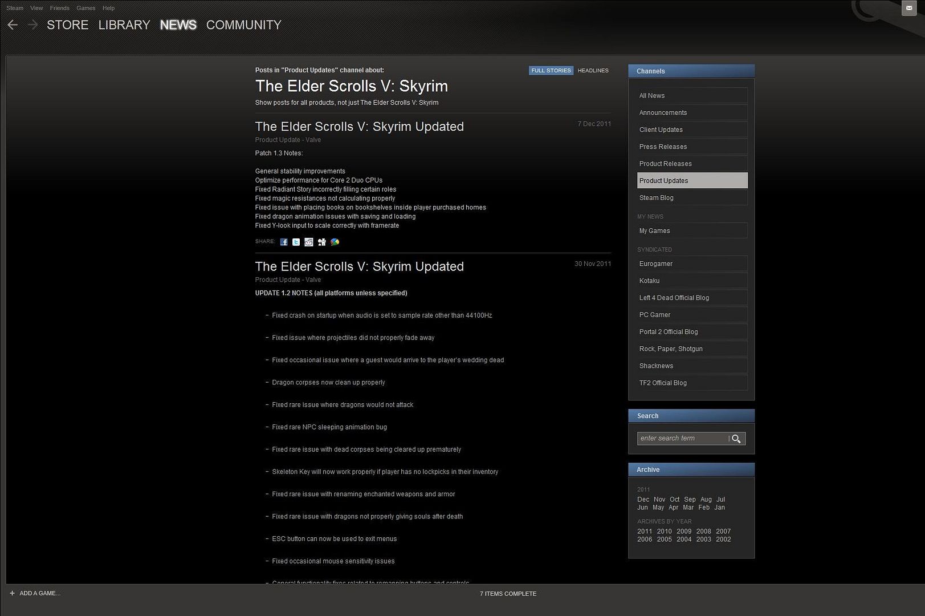Viewport: 925px width, 616px height.
Task: Open the 2009 yearly archive
Action: [684, 531]
